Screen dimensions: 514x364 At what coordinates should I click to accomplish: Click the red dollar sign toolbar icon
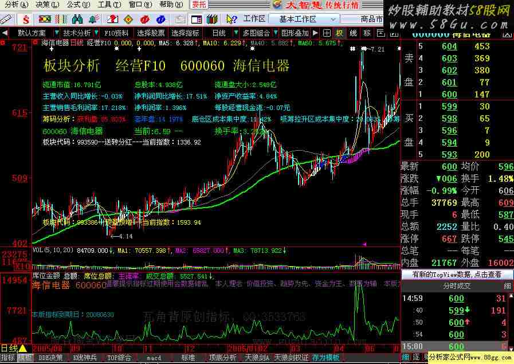tap(26, 19)
